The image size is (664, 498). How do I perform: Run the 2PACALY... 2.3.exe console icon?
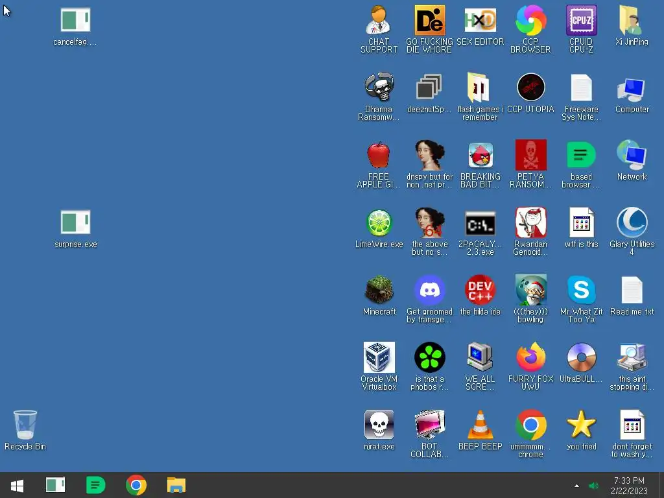tap(480, 224)
